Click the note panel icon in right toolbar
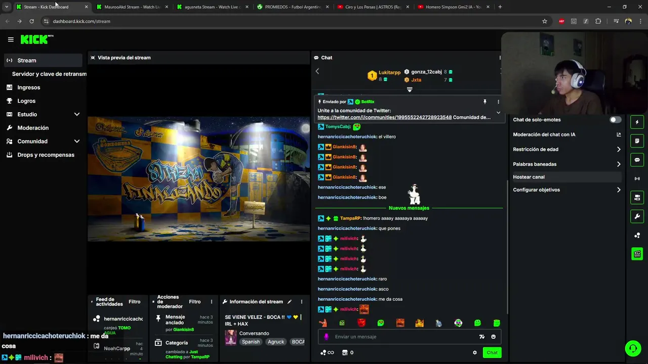Viewport: 648px width, 364px height. [x=637, y=141]
